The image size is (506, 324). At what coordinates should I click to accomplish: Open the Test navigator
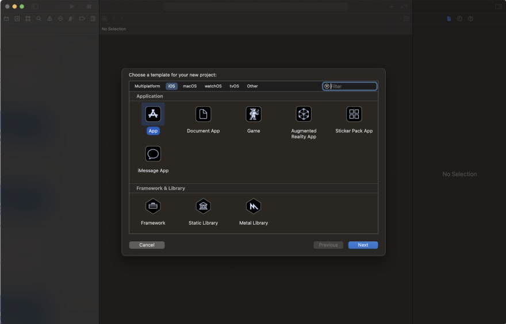[60, 19]
